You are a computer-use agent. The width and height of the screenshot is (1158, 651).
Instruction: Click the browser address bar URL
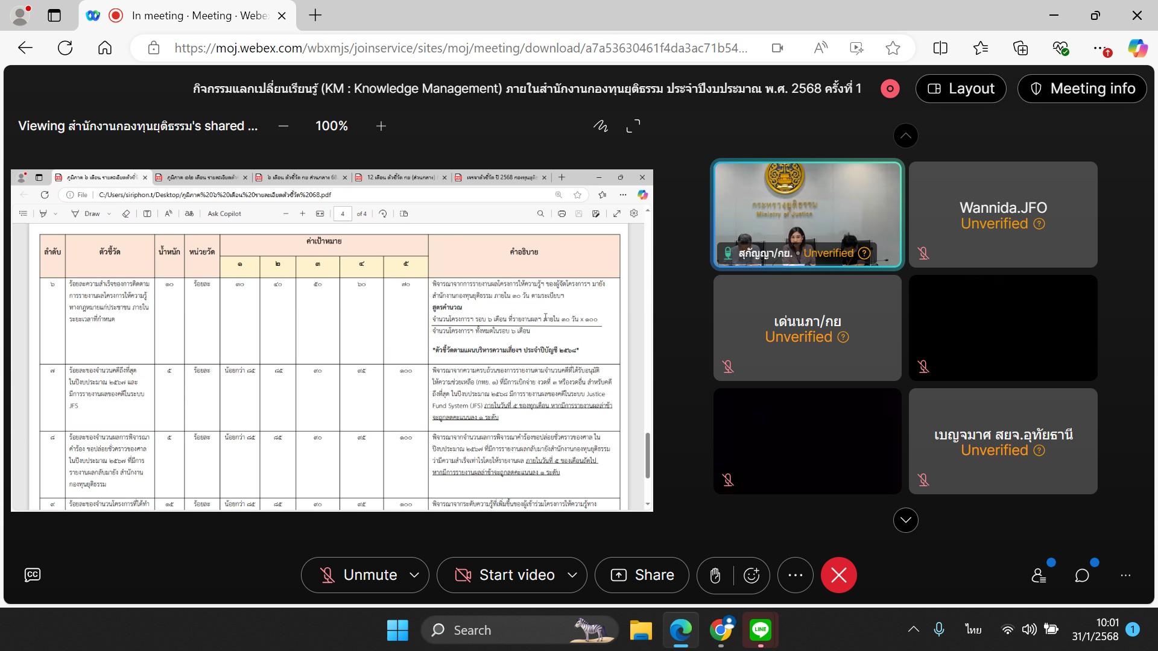(461, 48)
